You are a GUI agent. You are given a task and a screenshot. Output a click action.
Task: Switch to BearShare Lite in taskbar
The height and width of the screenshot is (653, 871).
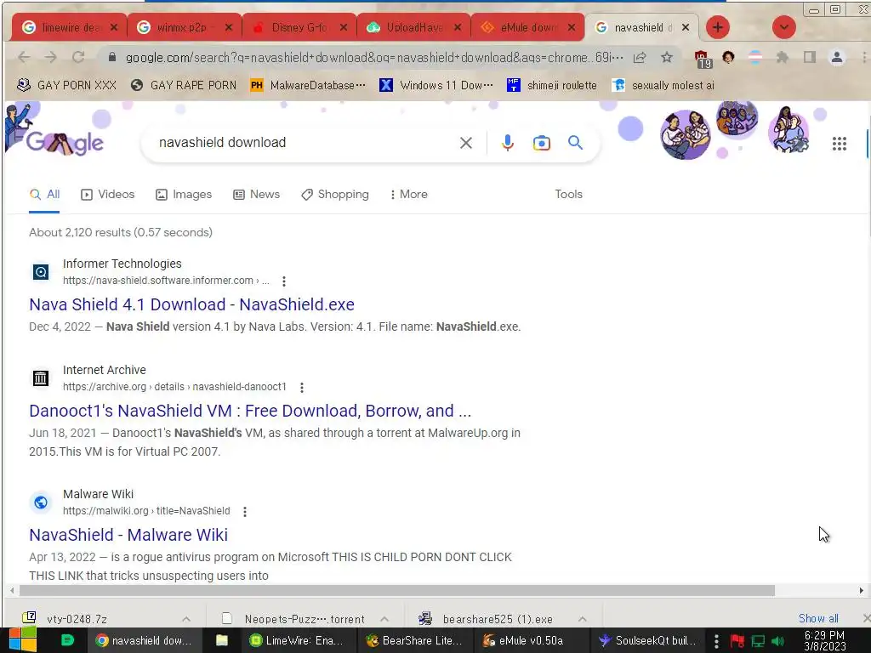(414, 640)
